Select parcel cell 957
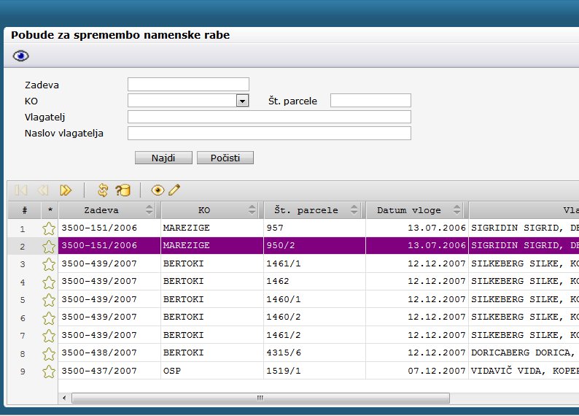 314,228
